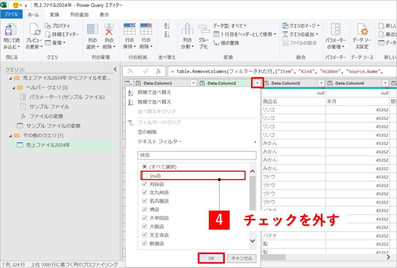The height and width of the screenshot is (268, 397).
Task: Open the ファイル tab
Action: point(12,14)
